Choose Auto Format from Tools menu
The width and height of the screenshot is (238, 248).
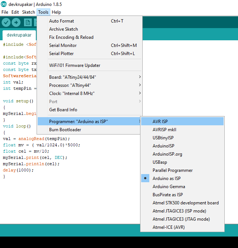(89, 21)
